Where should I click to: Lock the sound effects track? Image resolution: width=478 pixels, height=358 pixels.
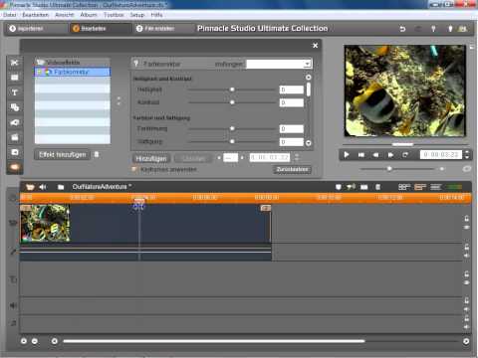(466, 300)
